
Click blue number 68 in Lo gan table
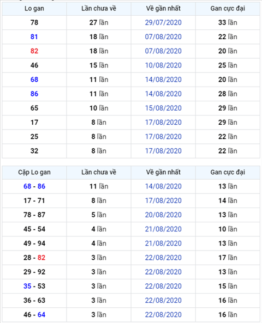34,80
